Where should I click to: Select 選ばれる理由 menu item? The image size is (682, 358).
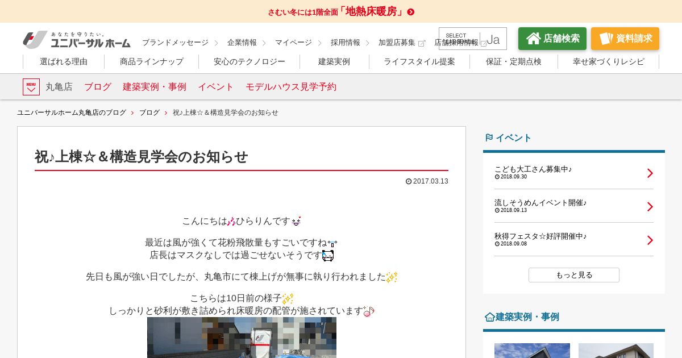point(64,61)
